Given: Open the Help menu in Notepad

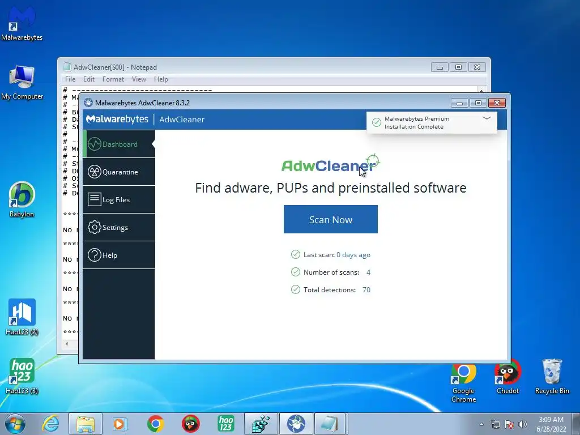Looking at the screenshot, I should point(161,79).
